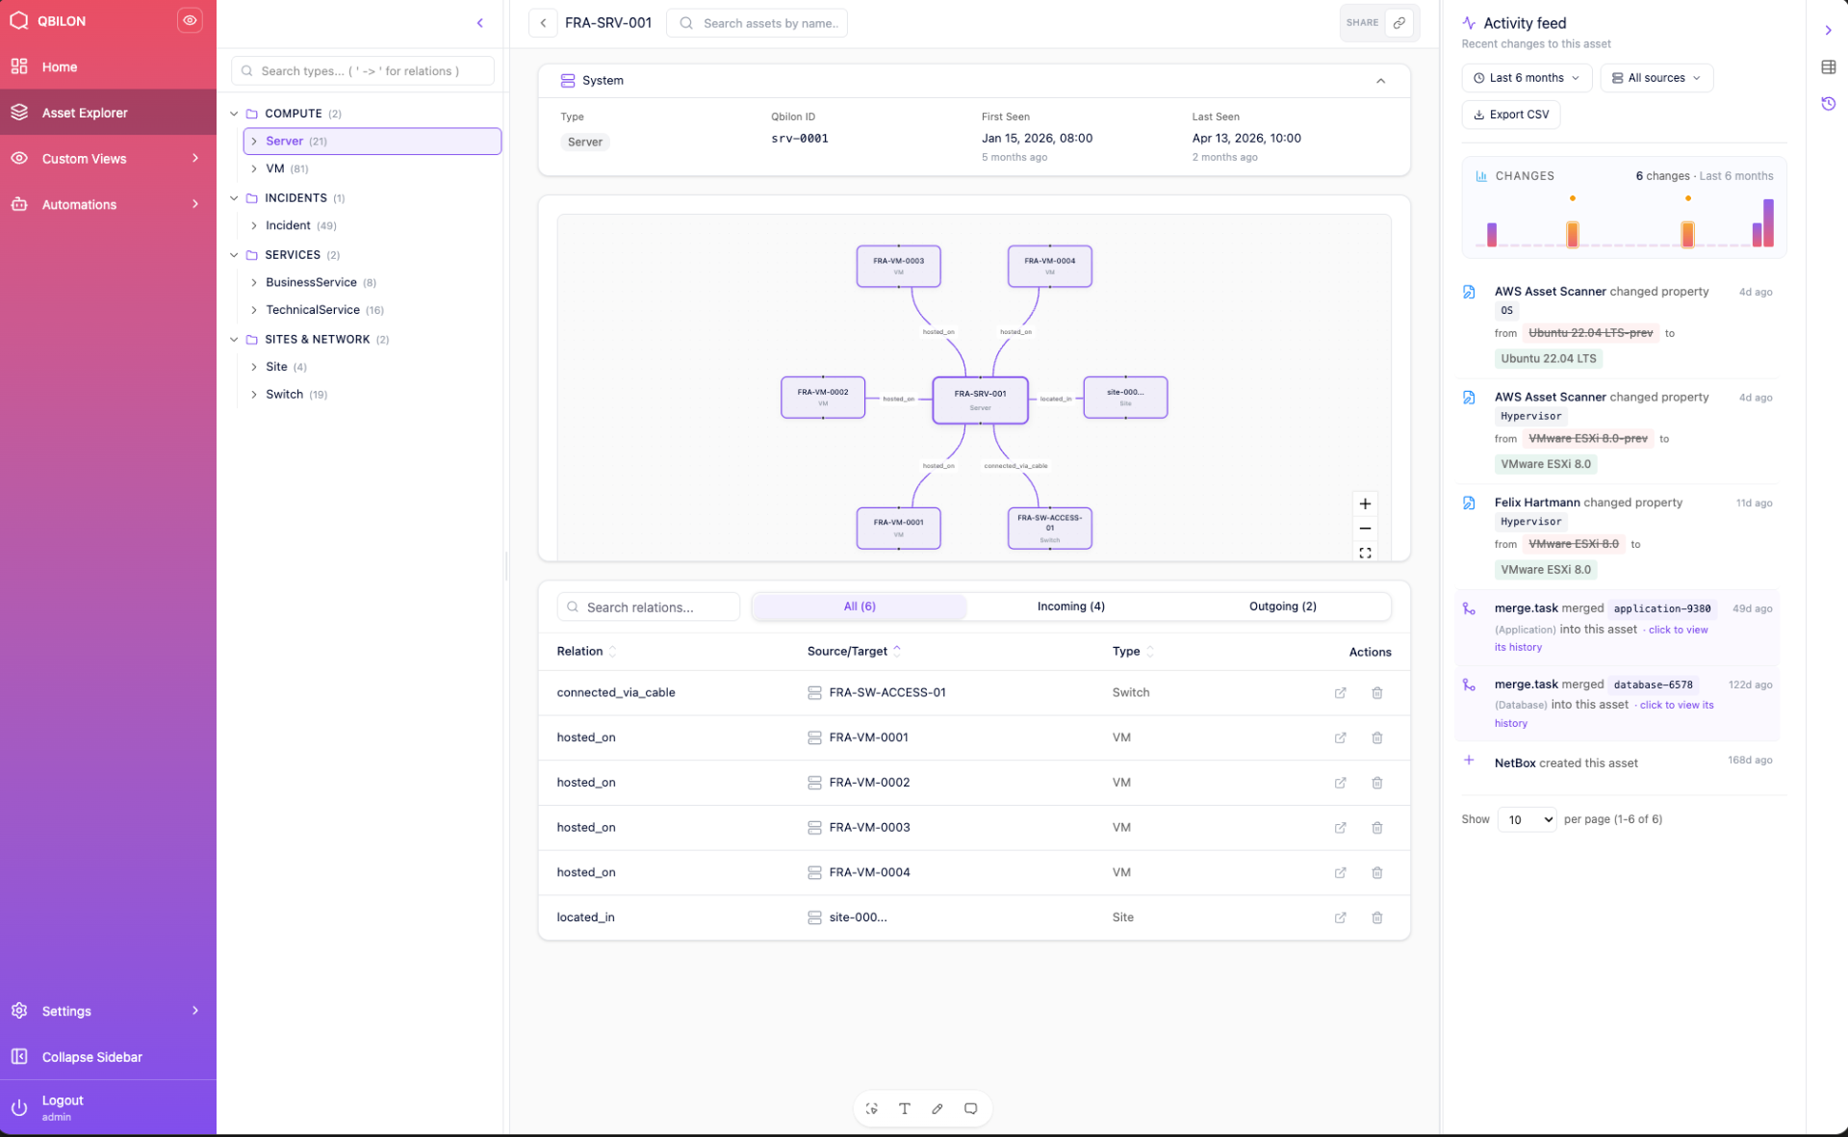
Task: Collapse the System section
Action: tap(1380, 81)
